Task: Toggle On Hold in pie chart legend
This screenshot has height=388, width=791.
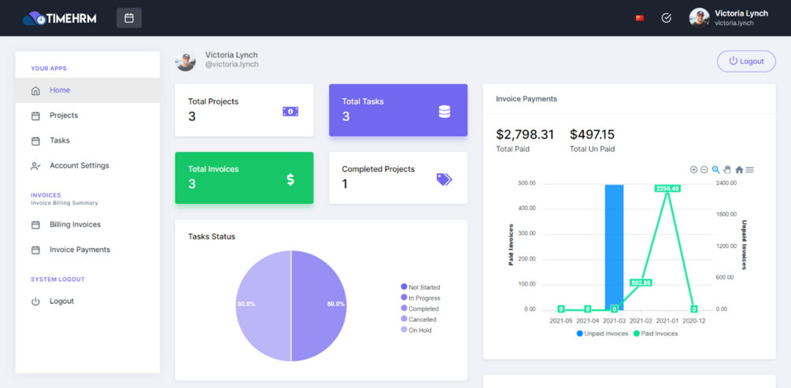Action: tap(416, 330)
